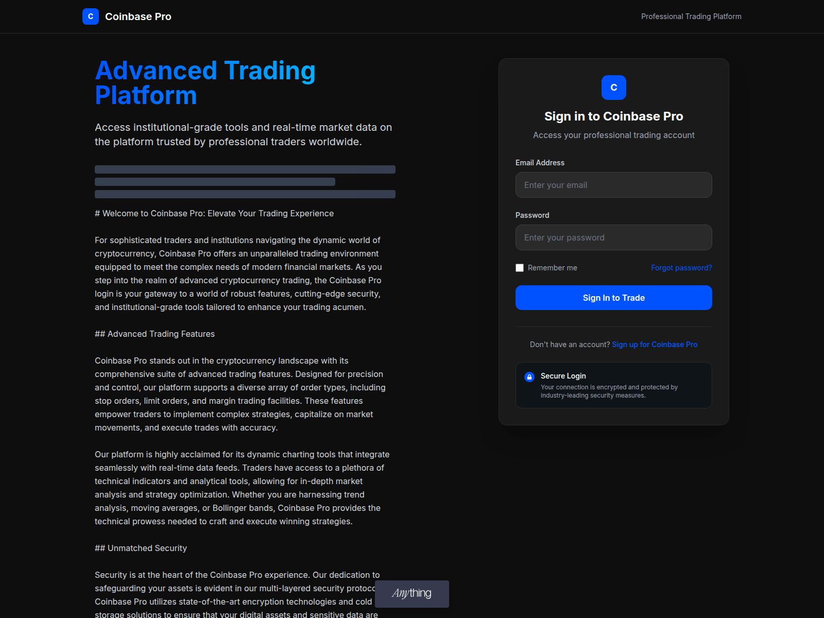The height and width of the screenshot is (618, 824).
Task: Click the Advanced Trading Platform headline
Action: tap(205, 83)
